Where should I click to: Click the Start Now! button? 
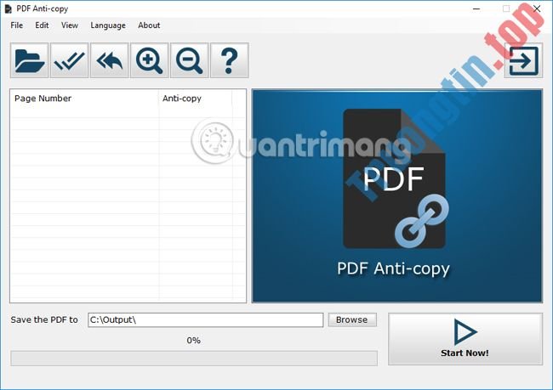point(465,339)
